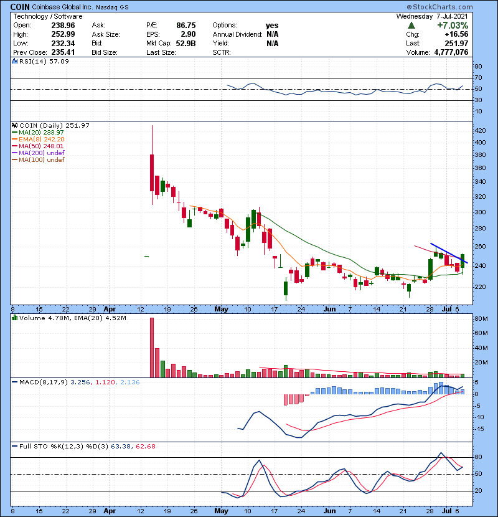Image resolution: width=498 pixels, height=517 pixels.
Task: Click the MA(100) undef legend entry
Action: click(38, 159)
